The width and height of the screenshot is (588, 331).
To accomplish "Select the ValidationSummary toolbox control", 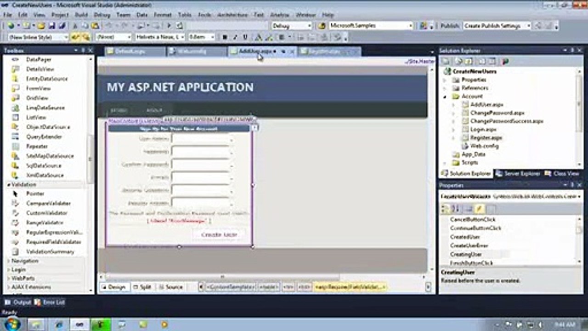I will (x=50, y=251).
